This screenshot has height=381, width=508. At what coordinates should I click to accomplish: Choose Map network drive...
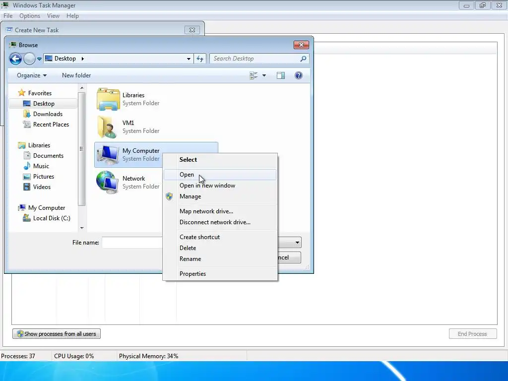[220, 211]
